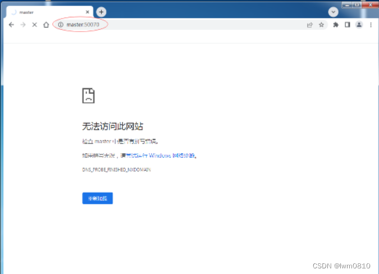379x274 pixels.
Task: Stop loading the page
Action: (x=35, y=25)
